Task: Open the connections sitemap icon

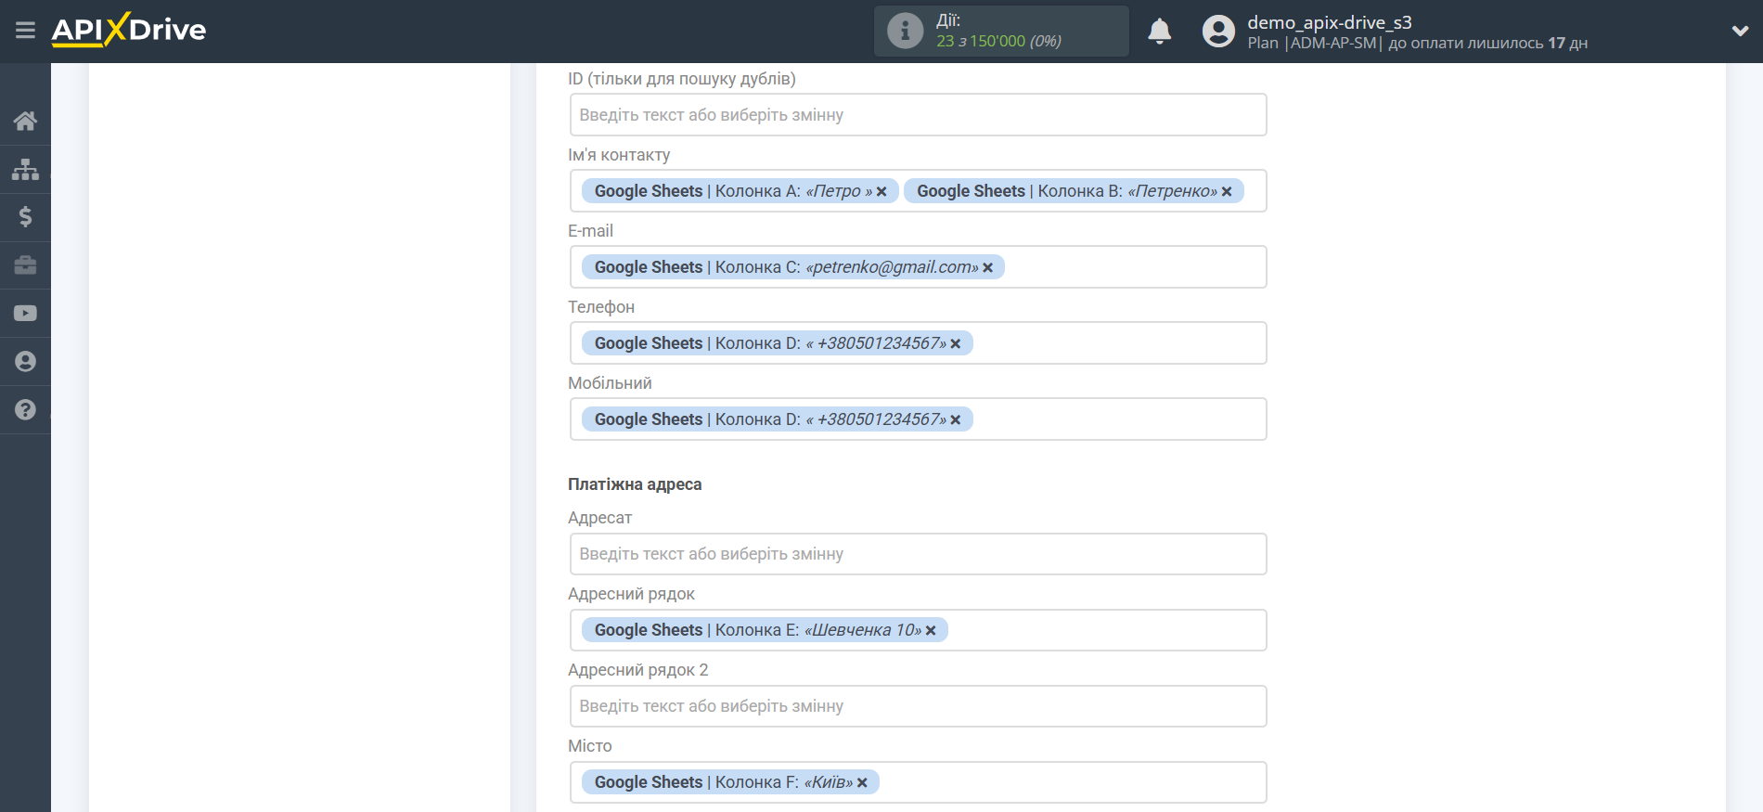Action: [25, 169]
